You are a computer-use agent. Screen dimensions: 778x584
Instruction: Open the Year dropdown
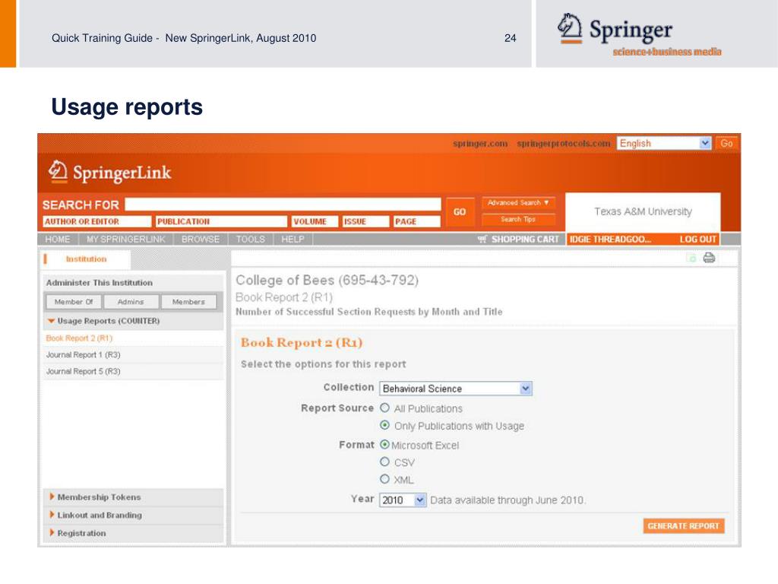(x=403, y=500)
